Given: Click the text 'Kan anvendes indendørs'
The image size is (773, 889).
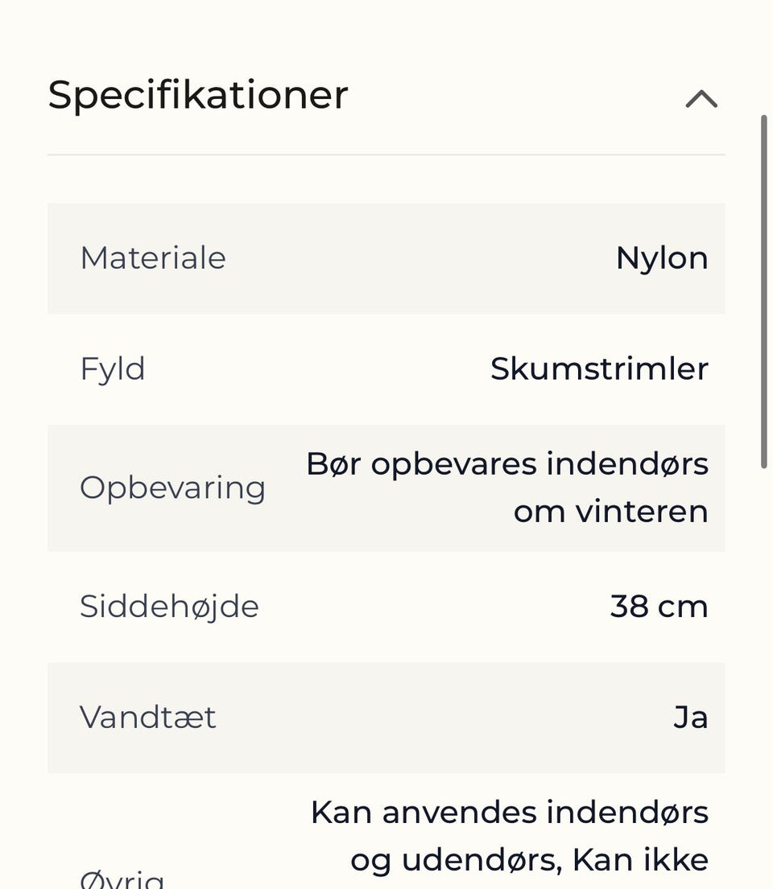Looking at the screenshot, I should coord(509,813).
